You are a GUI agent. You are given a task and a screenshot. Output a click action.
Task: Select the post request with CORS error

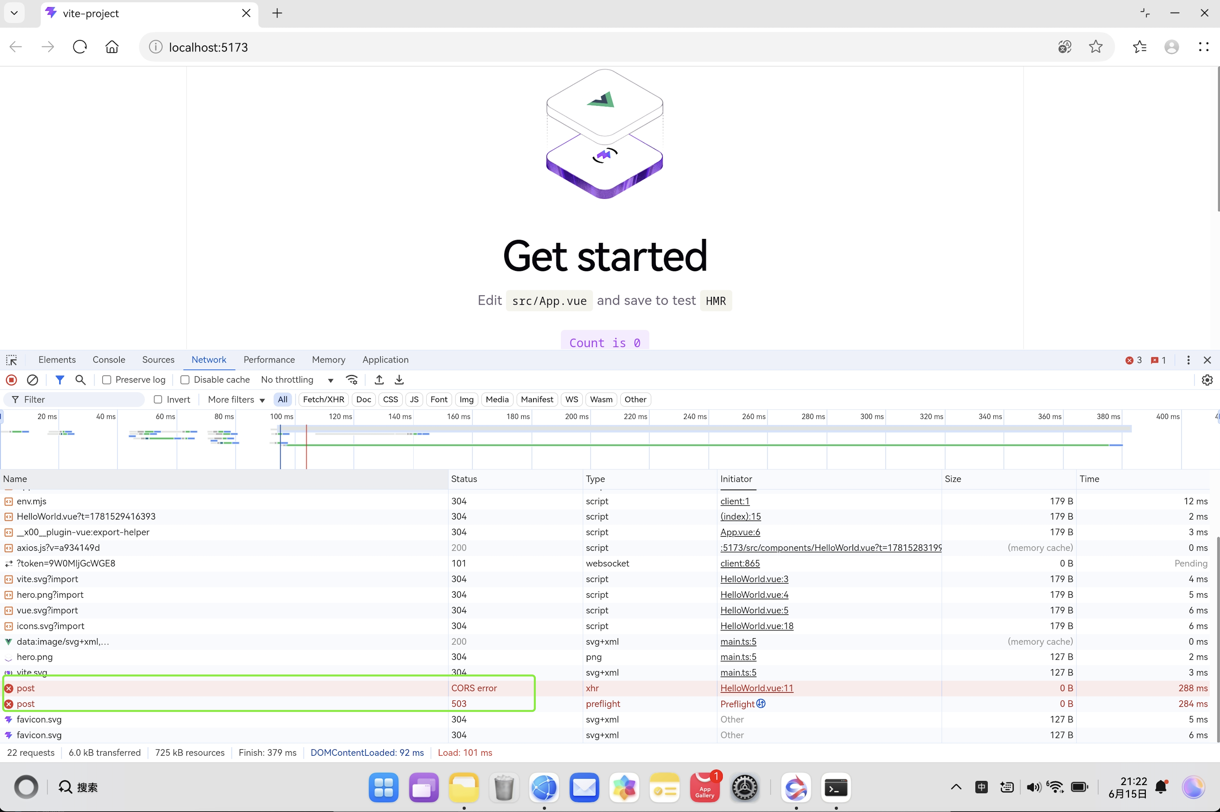[x=605, y=688]
